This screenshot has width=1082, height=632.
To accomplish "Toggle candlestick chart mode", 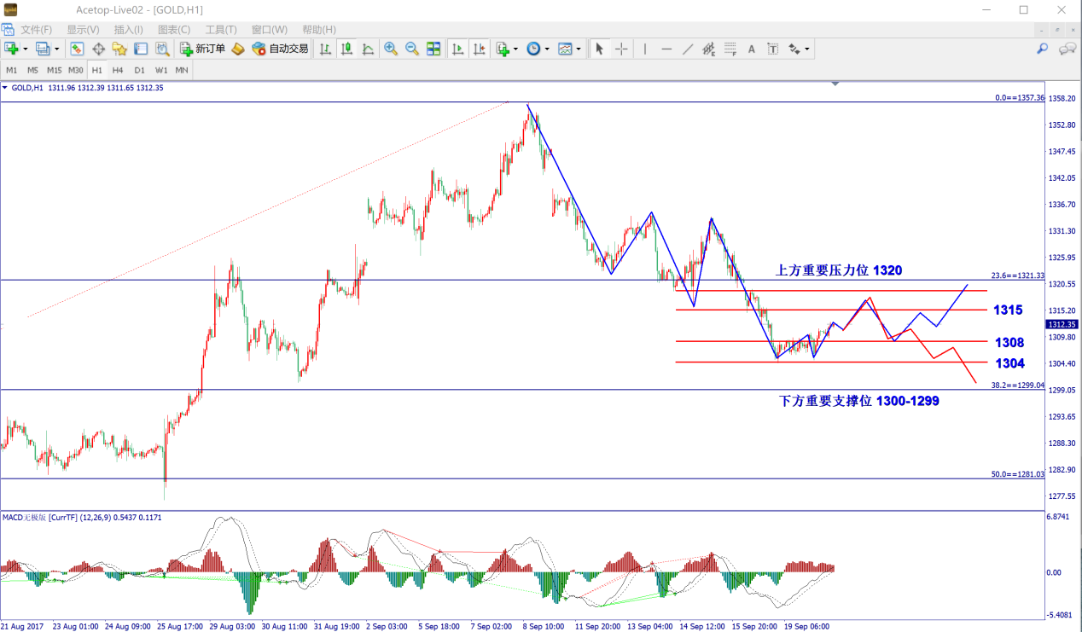I will tap(346, 49).
